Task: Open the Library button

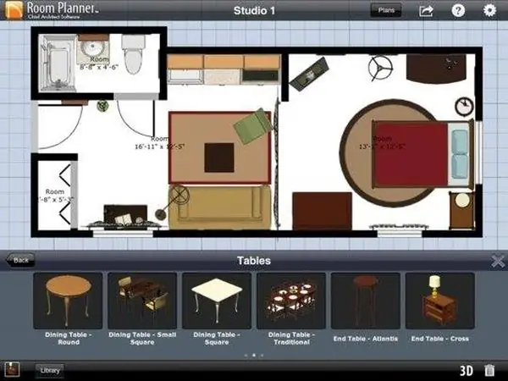Action: (50, 370)
